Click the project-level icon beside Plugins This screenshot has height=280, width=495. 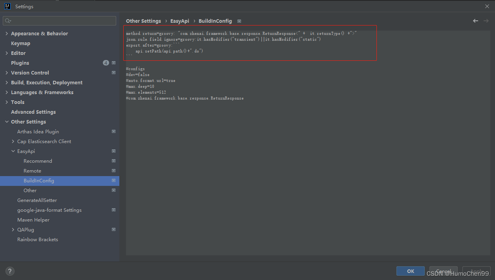pyautogui.click(x=113, y=63)
